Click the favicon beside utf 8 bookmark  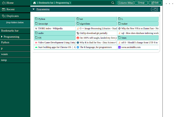(119, 42)
